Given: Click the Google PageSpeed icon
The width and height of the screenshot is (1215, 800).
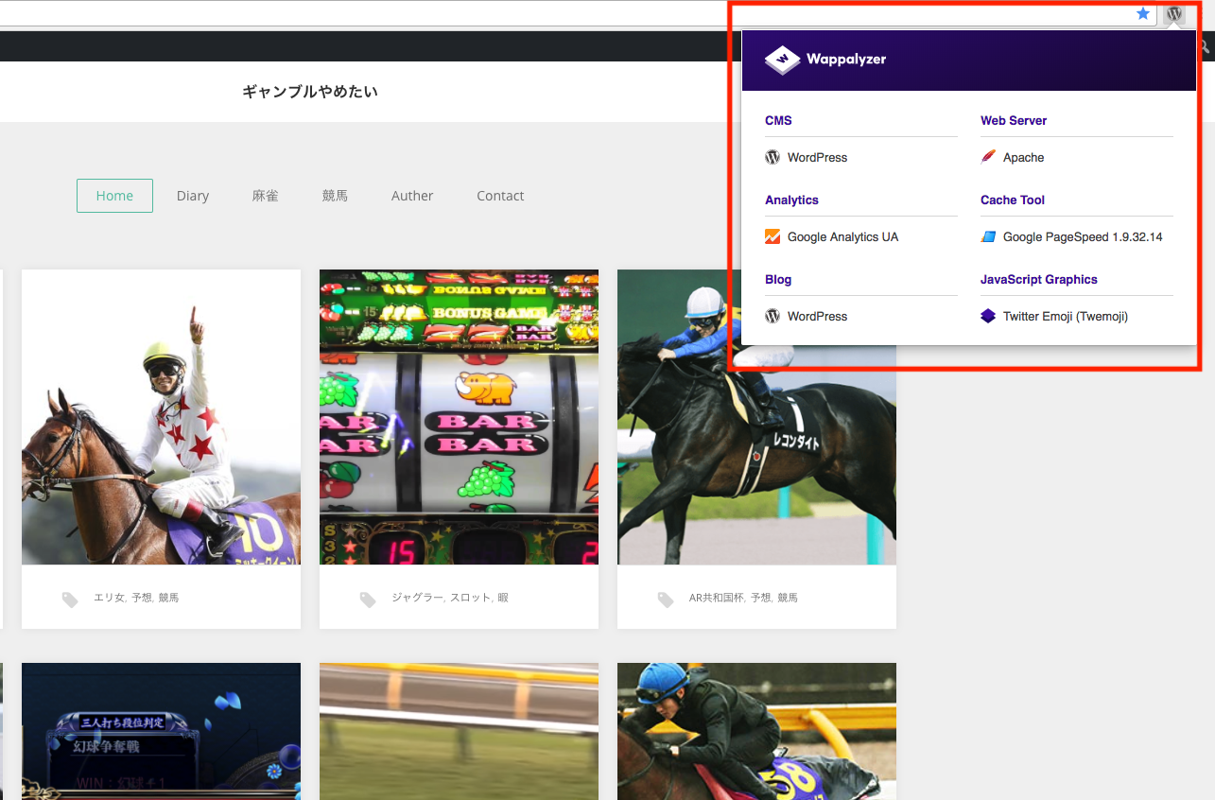Looking at the screenshot, I should click(988, 236).
